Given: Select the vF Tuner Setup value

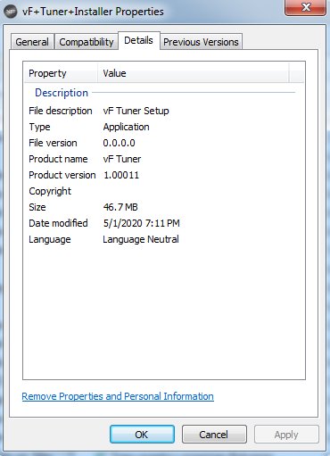Looking at the screenshot, I should 136,111.
